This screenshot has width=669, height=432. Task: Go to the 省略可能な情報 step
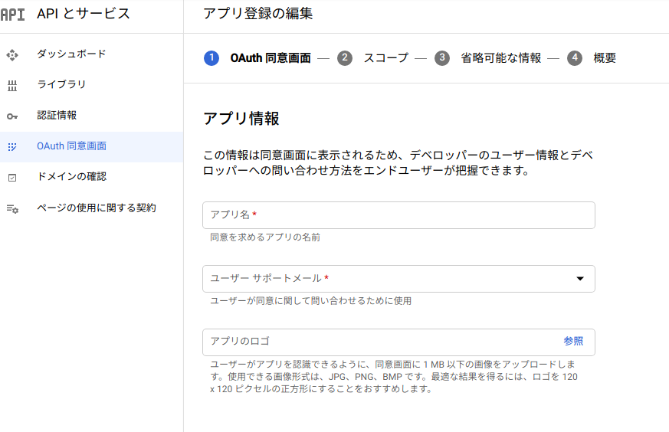(x=501, y=58)
